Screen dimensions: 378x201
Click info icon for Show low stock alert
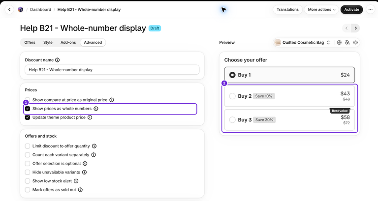(x=76, y=181)
